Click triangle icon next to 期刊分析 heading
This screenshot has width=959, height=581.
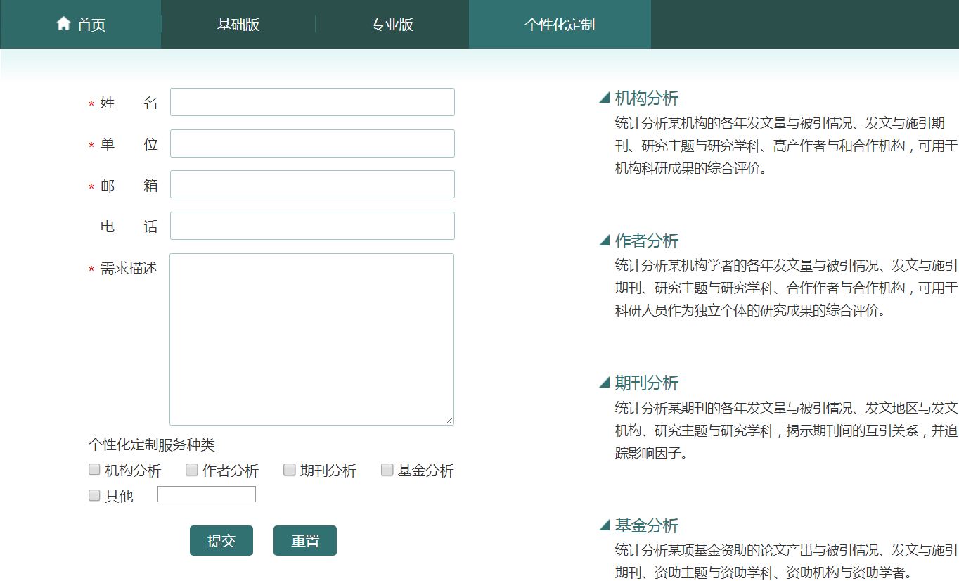[605, 383]
